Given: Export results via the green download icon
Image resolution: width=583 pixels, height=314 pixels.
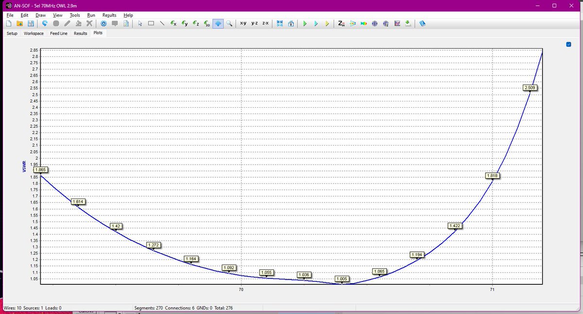Looking at the screenshot, I should pos(408,23).
